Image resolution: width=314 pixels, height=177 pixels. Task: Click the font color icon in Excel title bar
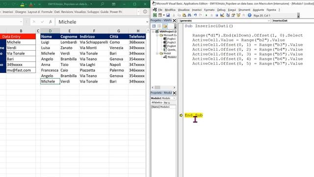click(x=31, y=4)
